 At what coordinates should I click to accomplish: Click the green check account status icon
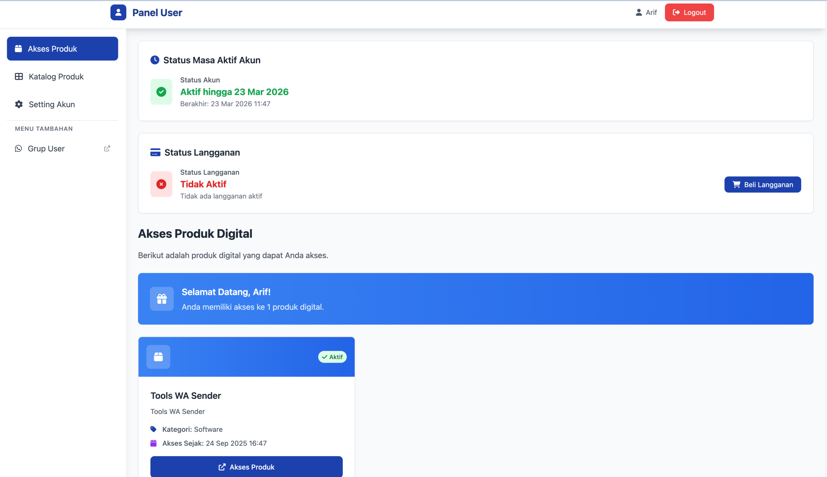pyautogui.click(x=161, y=92)
